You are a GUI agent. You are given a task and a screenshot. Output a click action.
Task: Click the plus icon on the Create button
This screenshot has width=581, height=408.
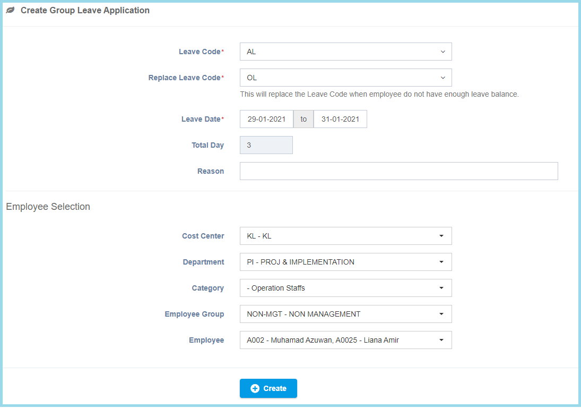tap(255, 388)
